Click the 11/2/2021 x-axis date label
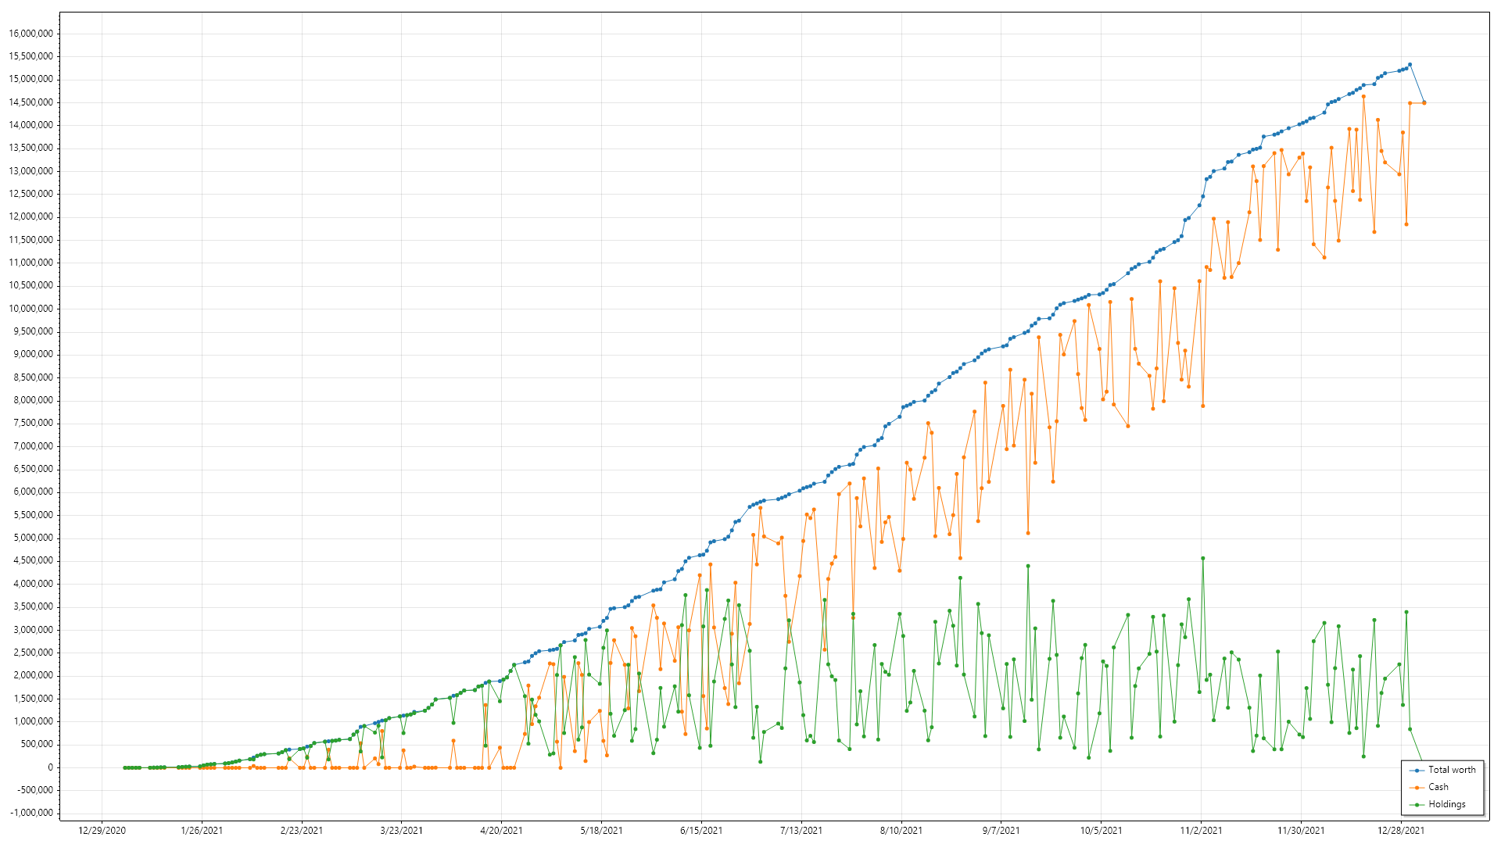The image size is (1501, 844). (1201, 831)
